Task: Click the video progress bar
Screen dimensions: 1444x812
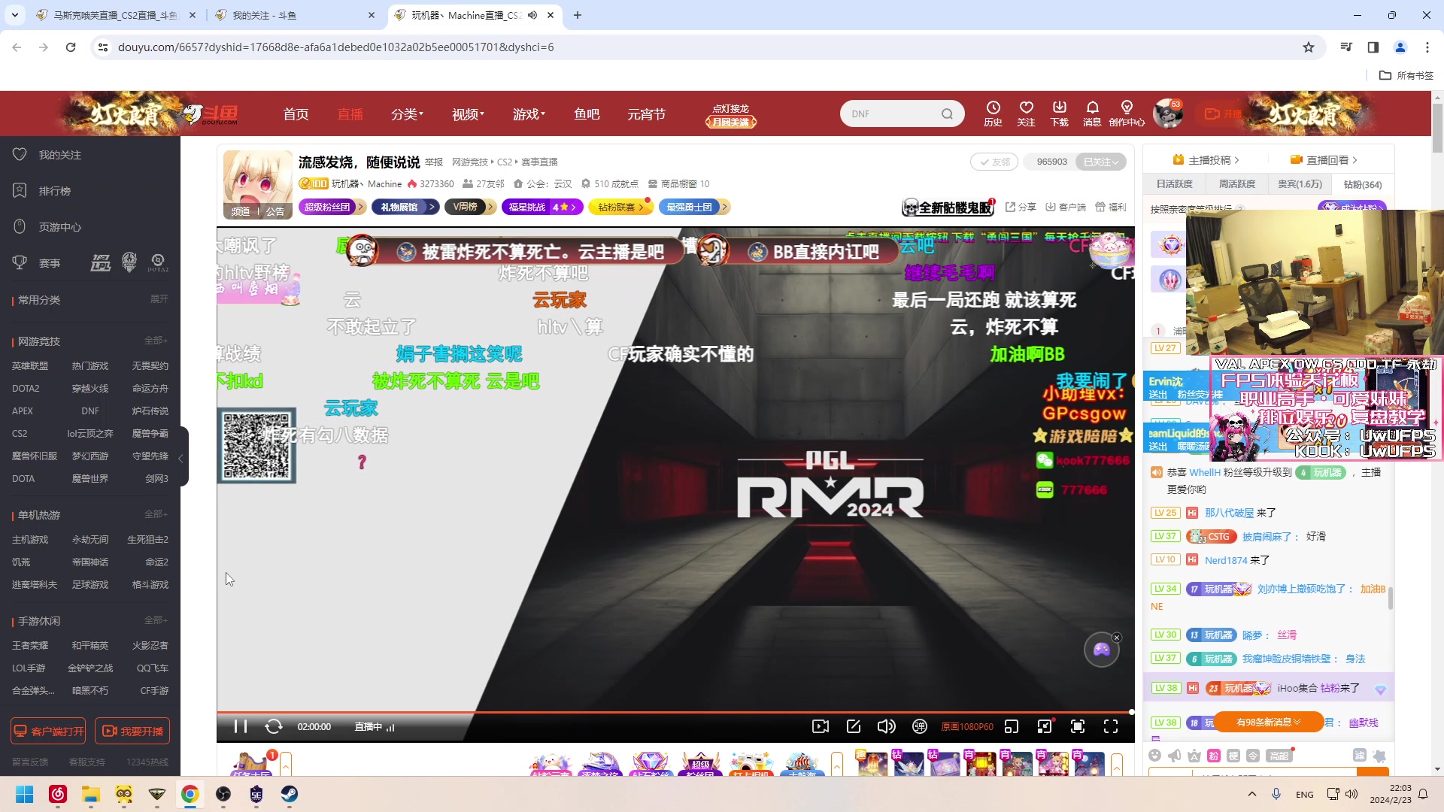Action: click(675, 711)
